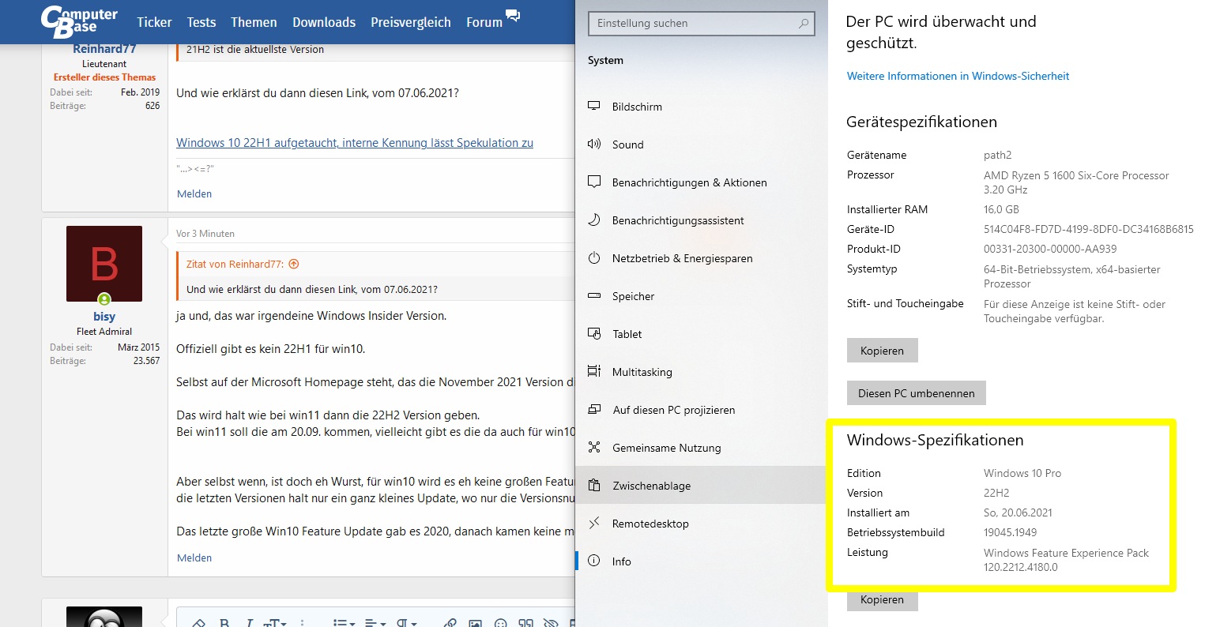Open the editor alignment dropdown
This screenshot has height=627, width=1205.
(x=375, y=622)
